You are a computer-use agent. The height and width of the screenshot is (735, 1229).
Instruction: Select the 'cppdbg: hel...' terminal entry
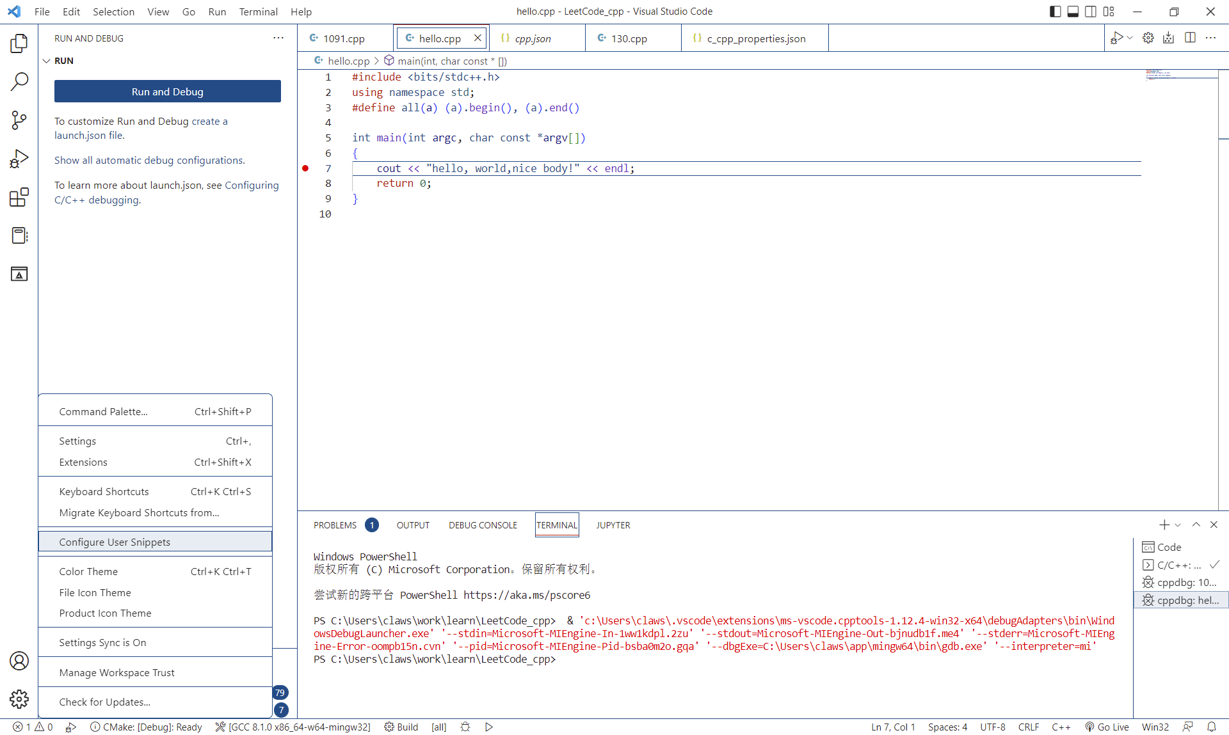[1181, 600]
